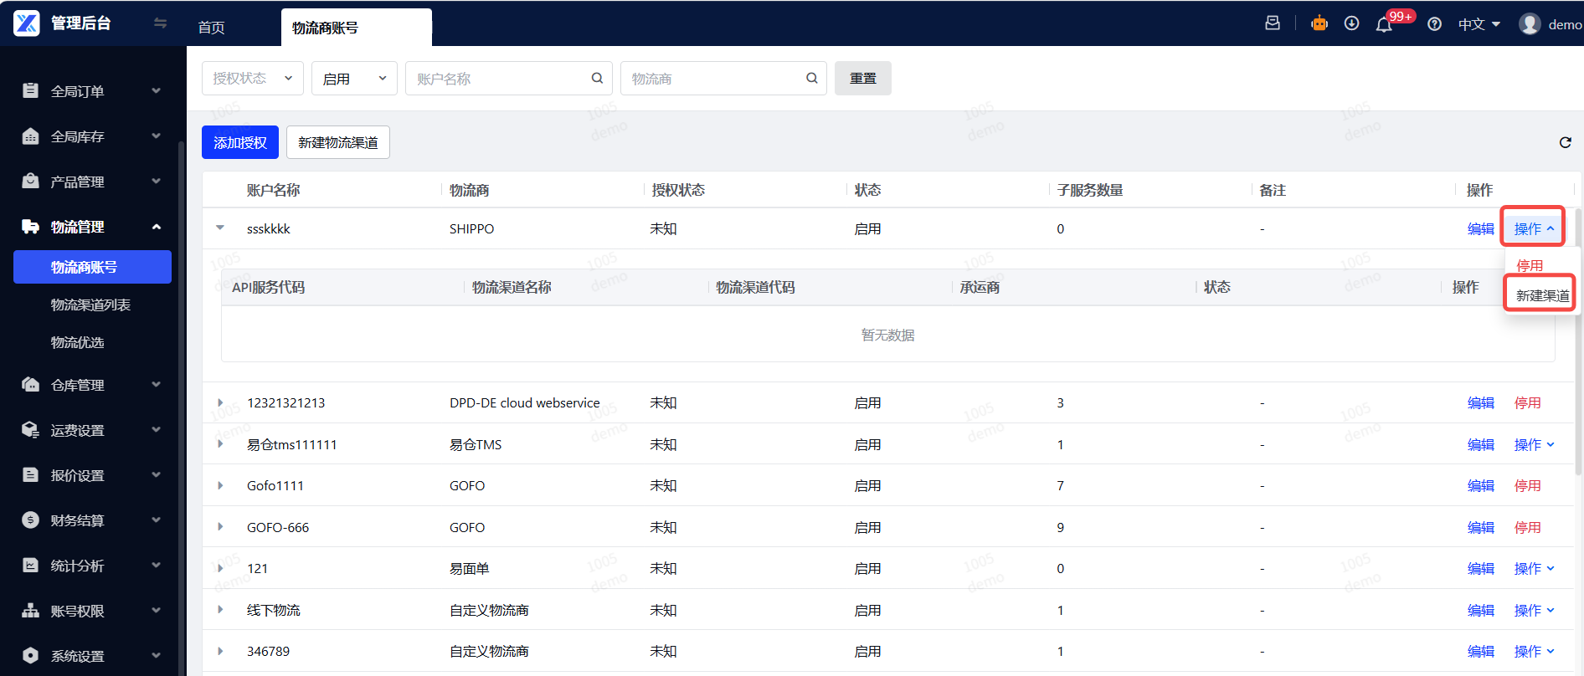Click search icon in 物流商 field
This screenshot has width=1584, height=676.
click(811, 78)
